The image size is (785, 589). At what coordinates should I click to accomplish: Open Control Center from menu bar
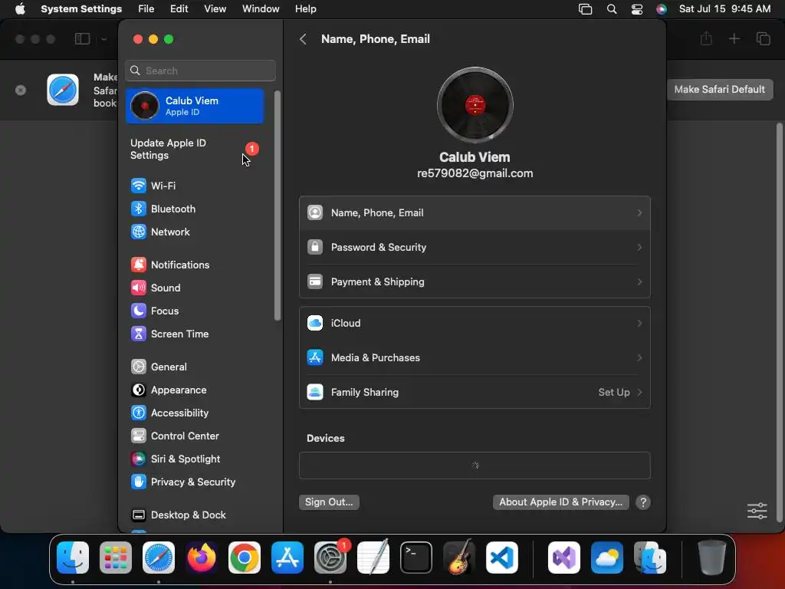[637, 9]
